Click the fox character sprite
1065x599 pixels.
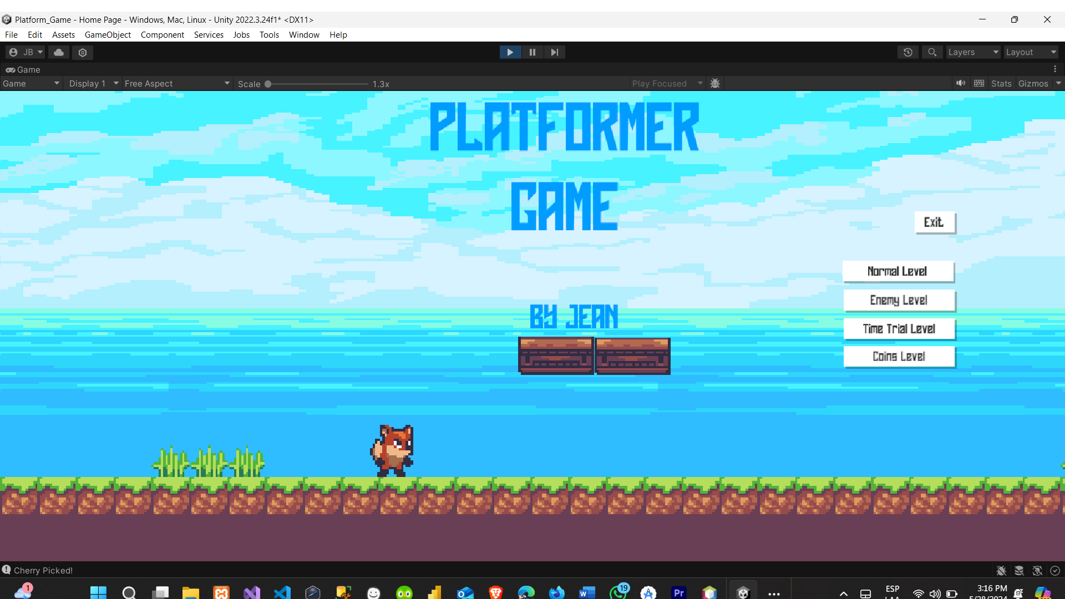coord(392,450)
